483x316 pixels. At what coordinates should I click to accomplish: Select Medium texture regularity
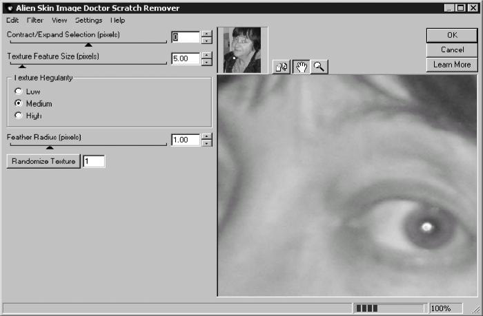(x=18, y=103)
